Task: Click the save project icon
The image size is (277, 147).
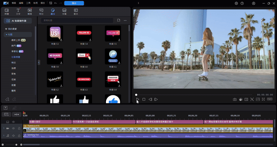Action: (x=51, y=3)
